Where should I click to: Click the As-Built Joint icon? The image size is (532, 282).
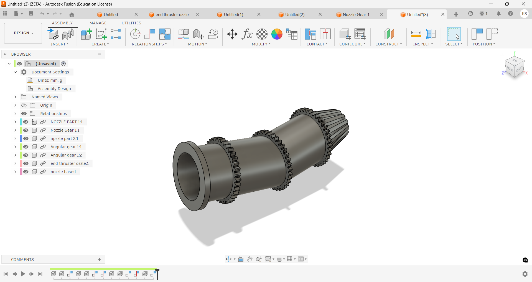[150, 34]
